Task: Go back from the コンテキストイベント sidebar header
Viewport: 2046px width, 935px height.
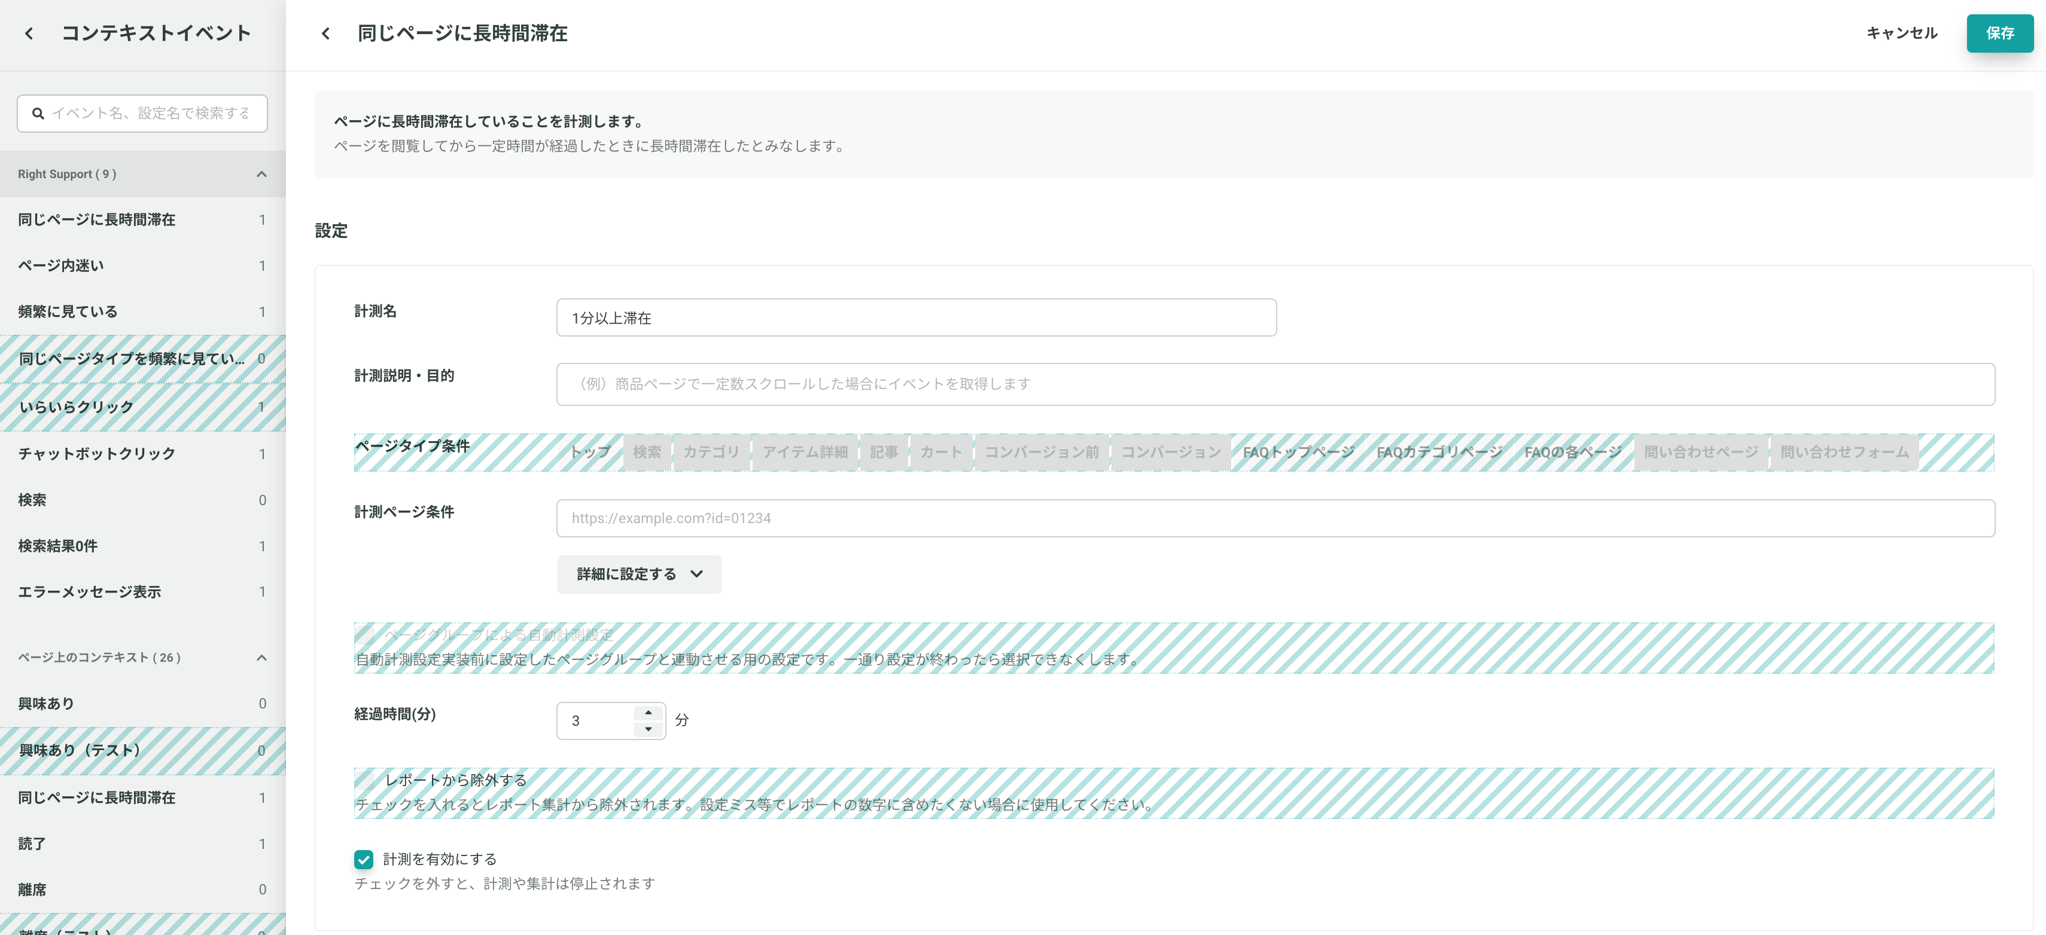Action: pos(29,33)
